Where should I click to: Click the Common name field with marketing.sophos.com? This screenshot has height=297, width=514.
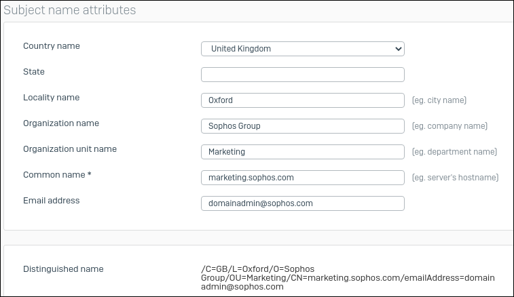(302, 178)
